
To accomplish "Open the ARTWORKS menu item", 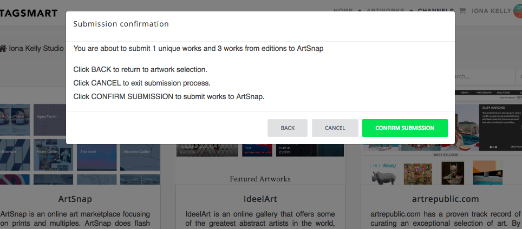I will 385,10.
